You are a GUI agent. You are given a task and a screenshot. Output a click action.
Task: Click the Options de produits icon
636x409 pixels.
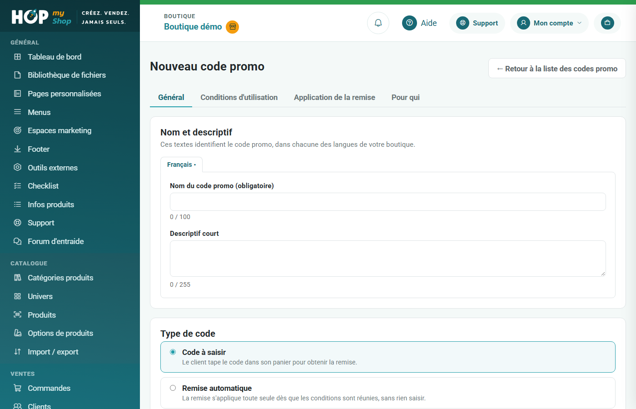pyautogui.click(x=18, y=333)
